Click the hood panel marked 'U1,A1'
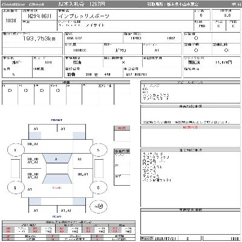Viewport: 242px width, 242px height. pos(57,146)
